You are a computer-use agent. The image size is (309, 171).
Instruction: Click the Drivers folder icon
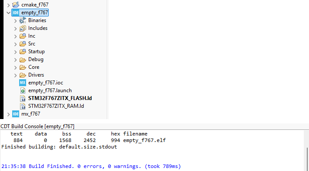(x=23, y=75)
